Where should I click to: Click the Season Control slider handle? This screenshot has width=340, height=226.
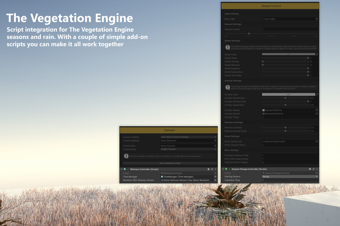(249, 33)
